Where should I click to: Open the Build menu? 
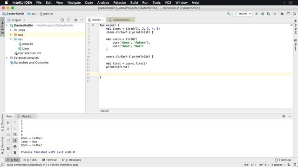134,3
